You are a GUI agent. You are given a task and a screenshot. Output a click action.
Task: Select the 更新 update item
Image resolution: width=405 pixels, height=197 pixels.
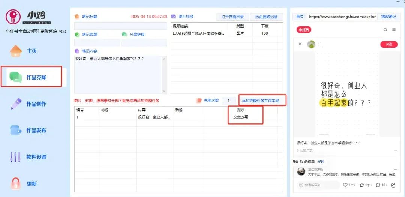tap(31, 184)
